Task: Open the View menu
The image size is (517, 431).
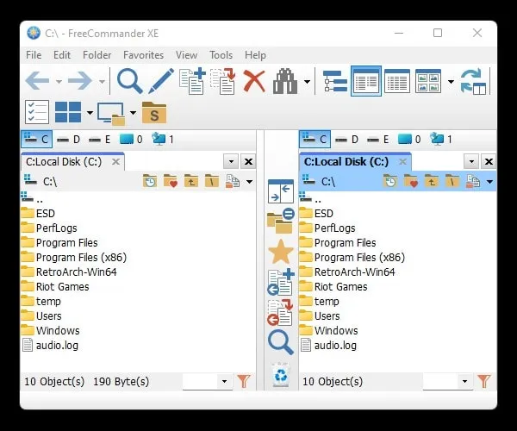Action: point(186,55)
